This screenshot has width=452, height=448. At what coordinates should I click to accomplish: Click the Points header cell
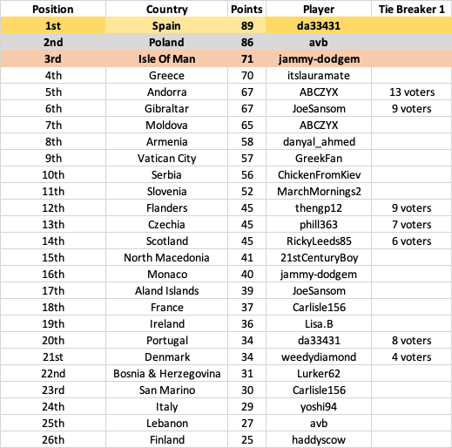pos(246,9)
